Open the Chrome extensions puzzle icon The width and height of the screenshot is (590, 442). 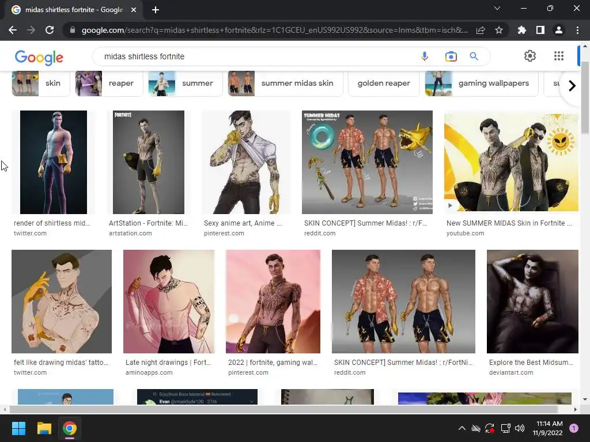[x=521, y=30]
